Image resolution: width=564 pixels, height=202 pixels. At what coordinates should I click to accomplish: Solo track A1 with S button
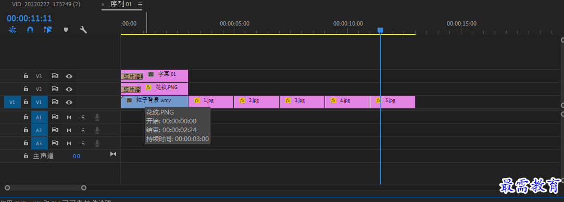click(83, 117)
